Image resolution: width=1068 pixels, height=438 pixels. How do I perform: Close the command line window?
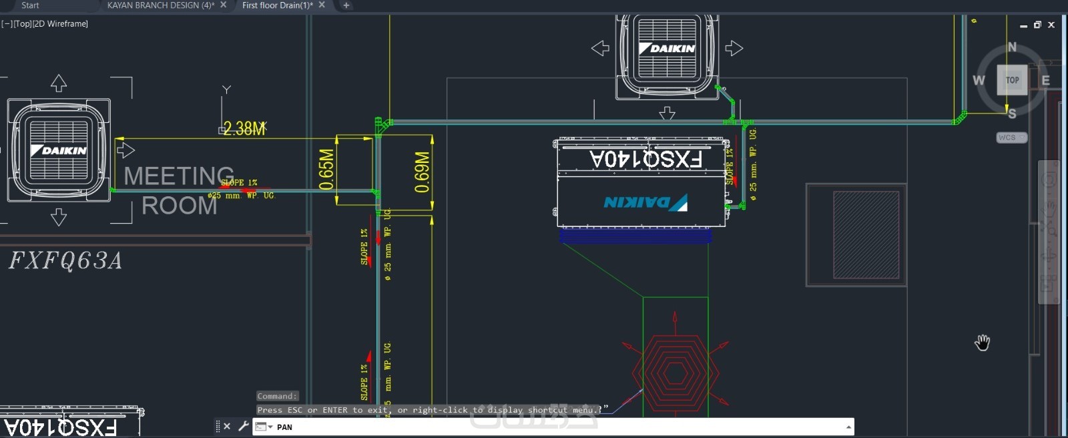(227, 427)
